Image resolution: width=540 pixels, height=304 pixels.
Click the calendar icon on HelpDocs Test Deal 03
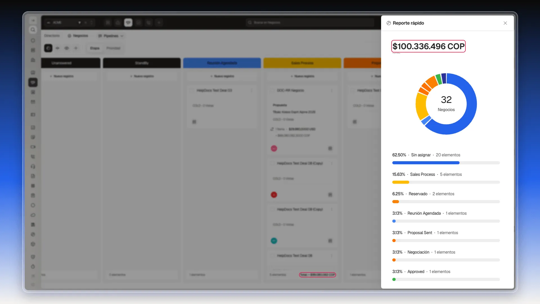point(194,122)
